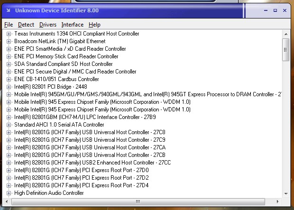Expand High Definition Audio Controller node
294x210 pixels.
9,193
